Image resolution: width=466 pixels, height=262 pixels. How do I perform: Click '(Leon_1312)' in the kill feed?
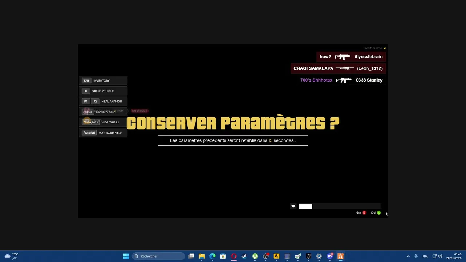point(370,68)
